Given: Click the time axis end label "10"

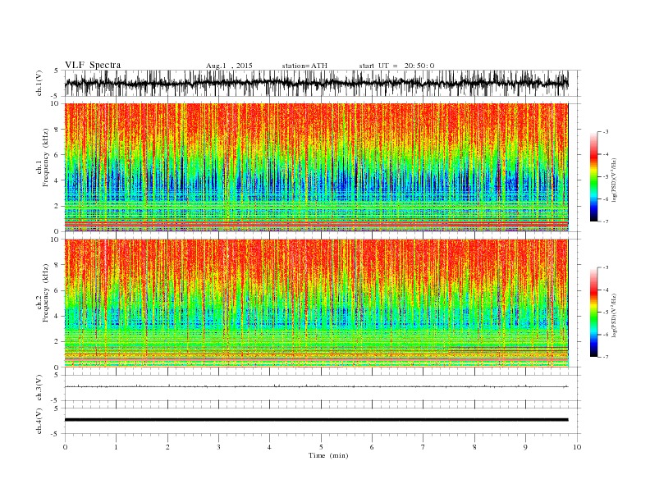Looking at the screenshot, I should pyautogui.click(x=577, y=447).
